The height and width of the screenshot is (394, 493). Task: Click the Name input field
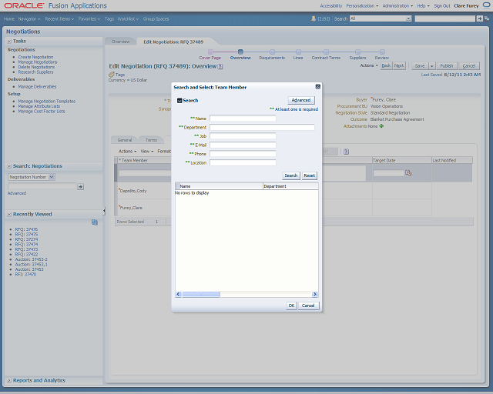243,119
